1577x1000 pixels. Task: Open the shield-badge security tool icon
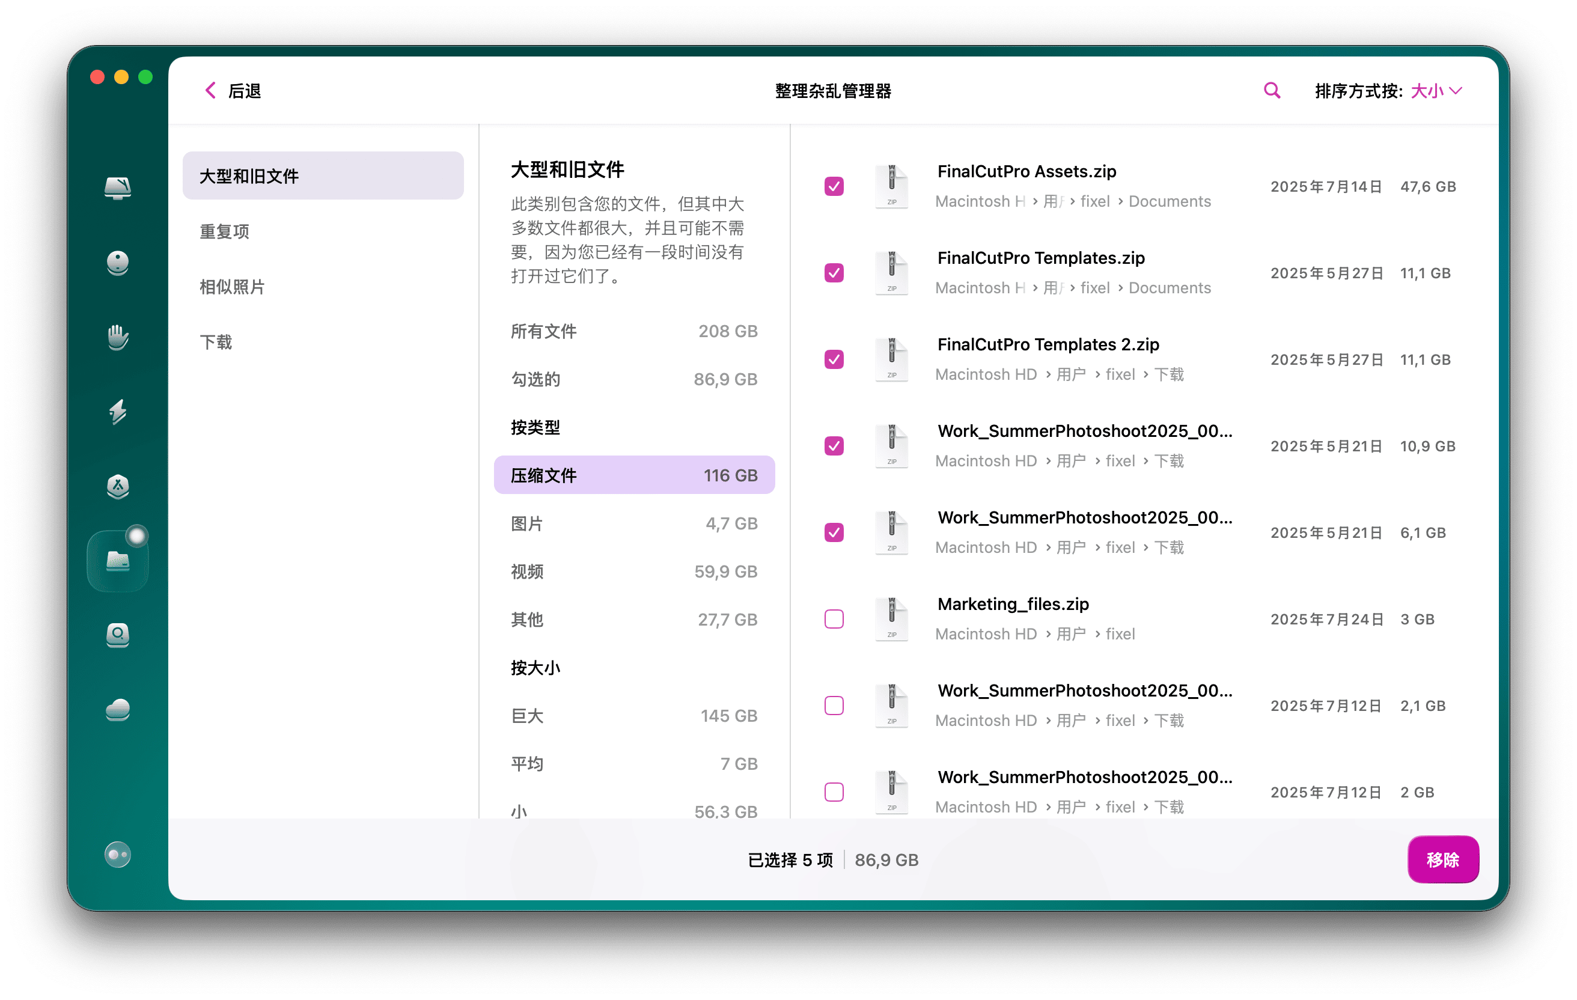(x=118, y=488)
